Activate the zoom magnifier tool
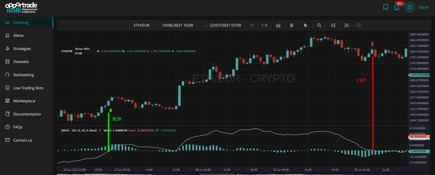Screen dimensions: 435x175 (x=319, y=25)
